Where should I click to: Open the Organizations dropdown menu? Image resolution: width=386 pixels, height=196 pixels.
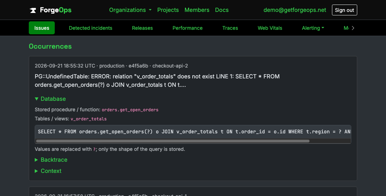tap(130, 10)
